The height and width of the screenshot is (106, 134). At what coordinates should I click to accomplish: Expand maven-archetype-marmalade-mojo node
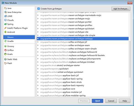tap(38, 15)
